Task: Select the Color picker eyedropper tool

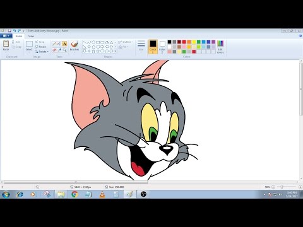Action: click(59, 50)
